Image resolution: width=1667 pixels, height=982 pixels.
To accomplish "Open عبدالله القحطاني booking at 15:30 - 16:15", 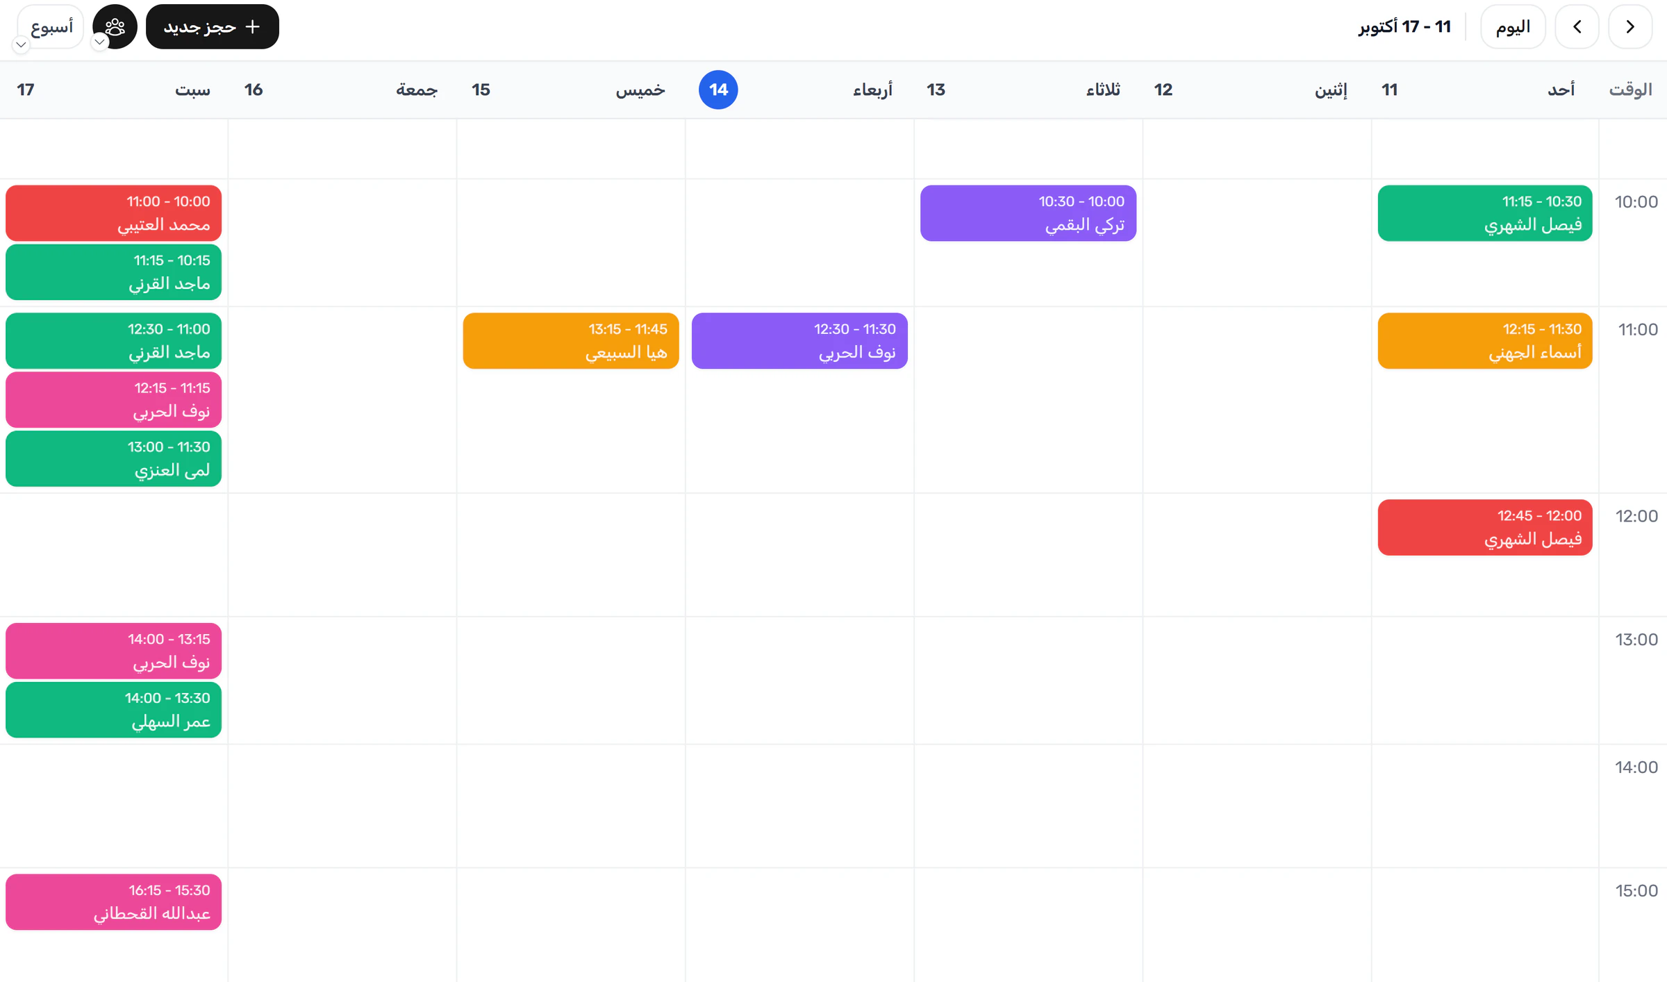I will pos(114,902).
